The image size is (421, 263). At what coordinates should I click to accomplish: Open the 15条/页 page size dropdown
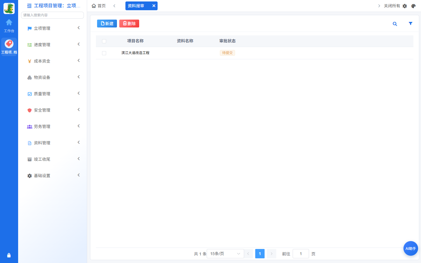pos(225,254)
